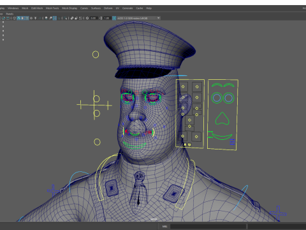Toggle wireframe display in the panel toolbar
Screen dimensions: 306x230
14,18
